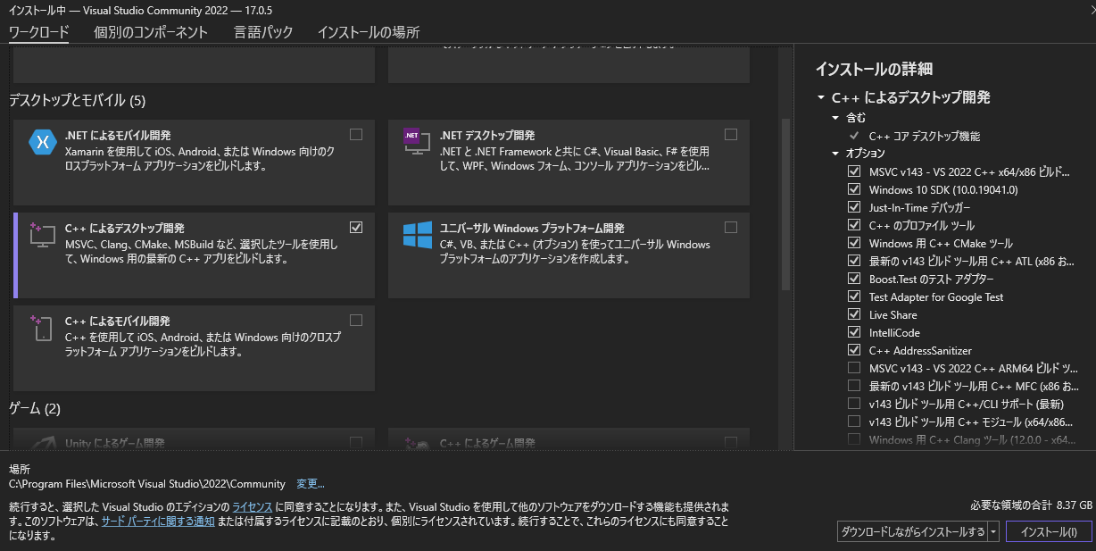Click the workload list vertical scrollbar
The height and width of the screenshot is (551, 1096).
785,205
